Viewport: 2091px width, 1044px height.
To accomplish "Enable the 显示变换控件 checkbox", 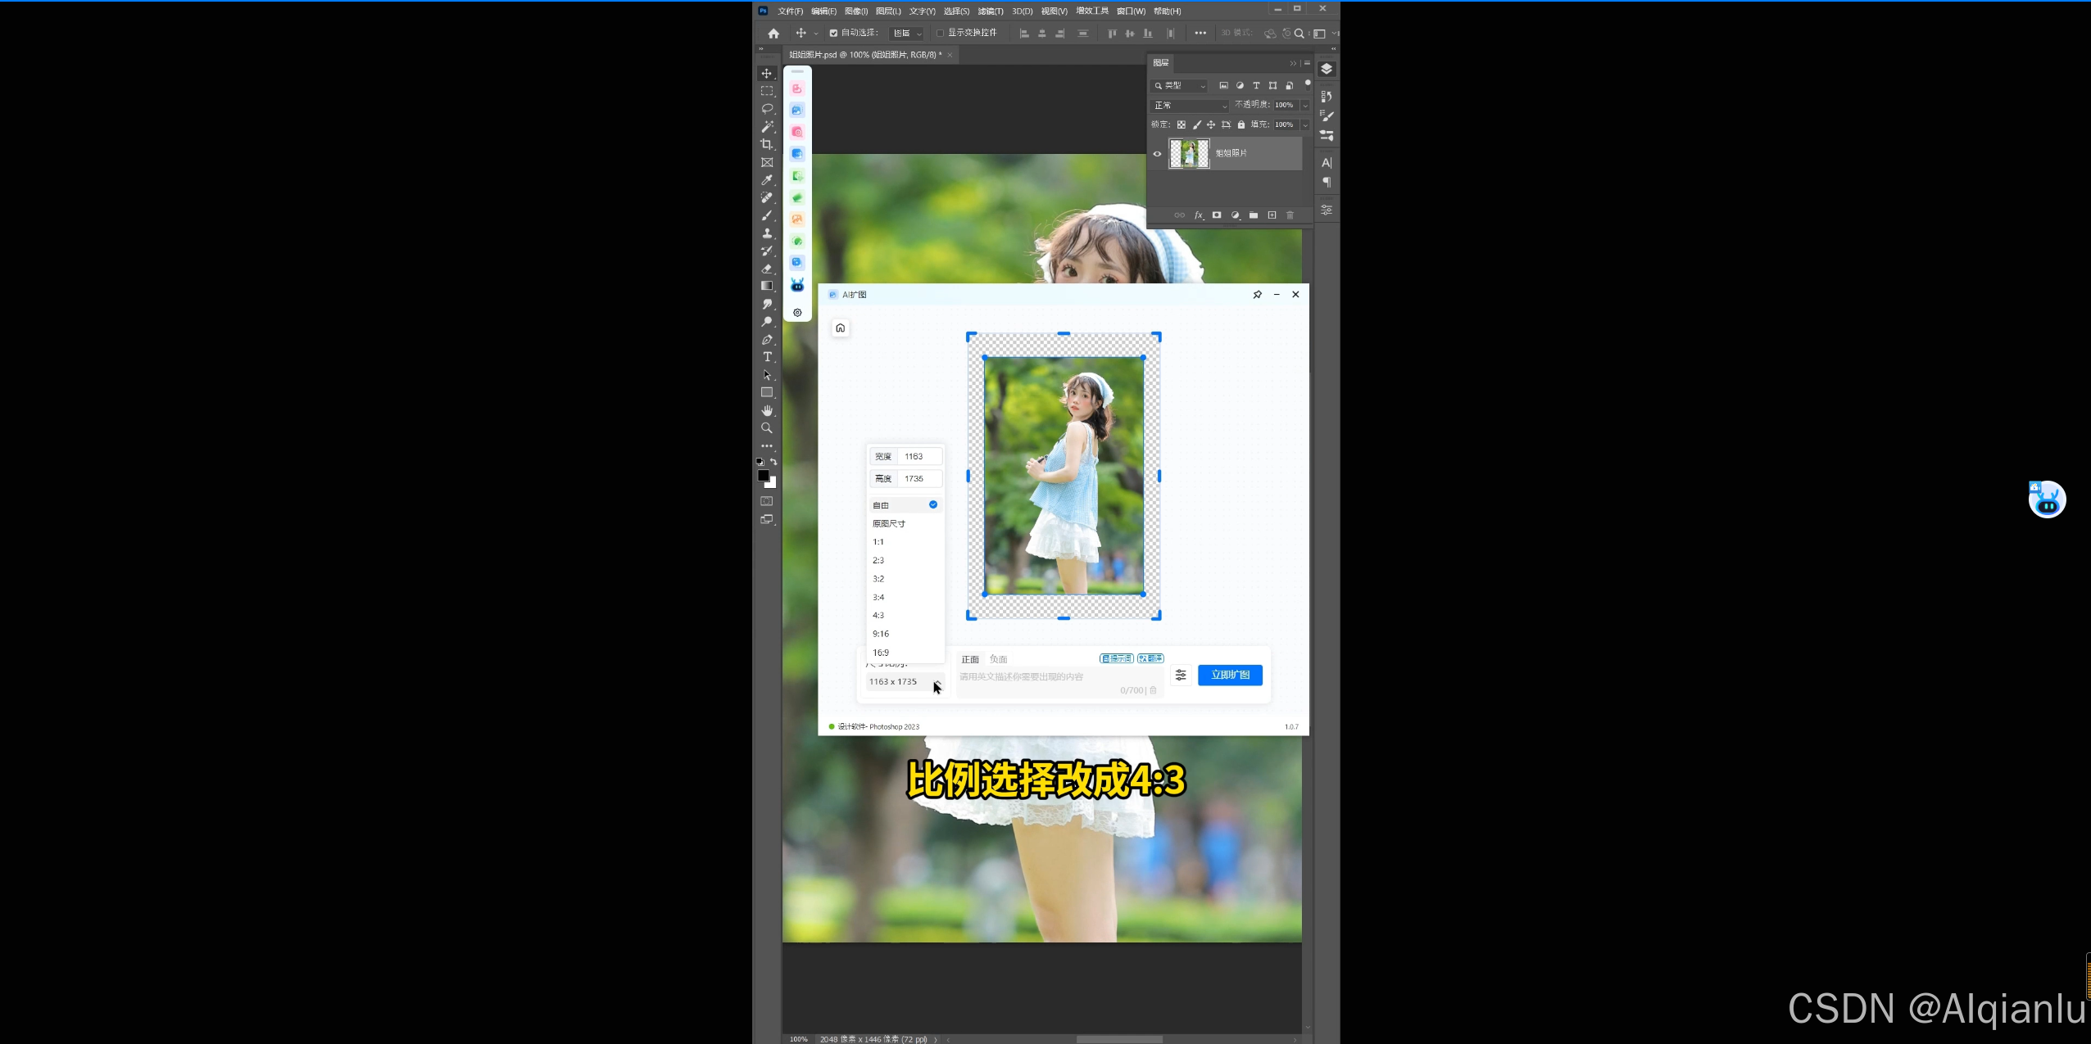I will [941, 34].
